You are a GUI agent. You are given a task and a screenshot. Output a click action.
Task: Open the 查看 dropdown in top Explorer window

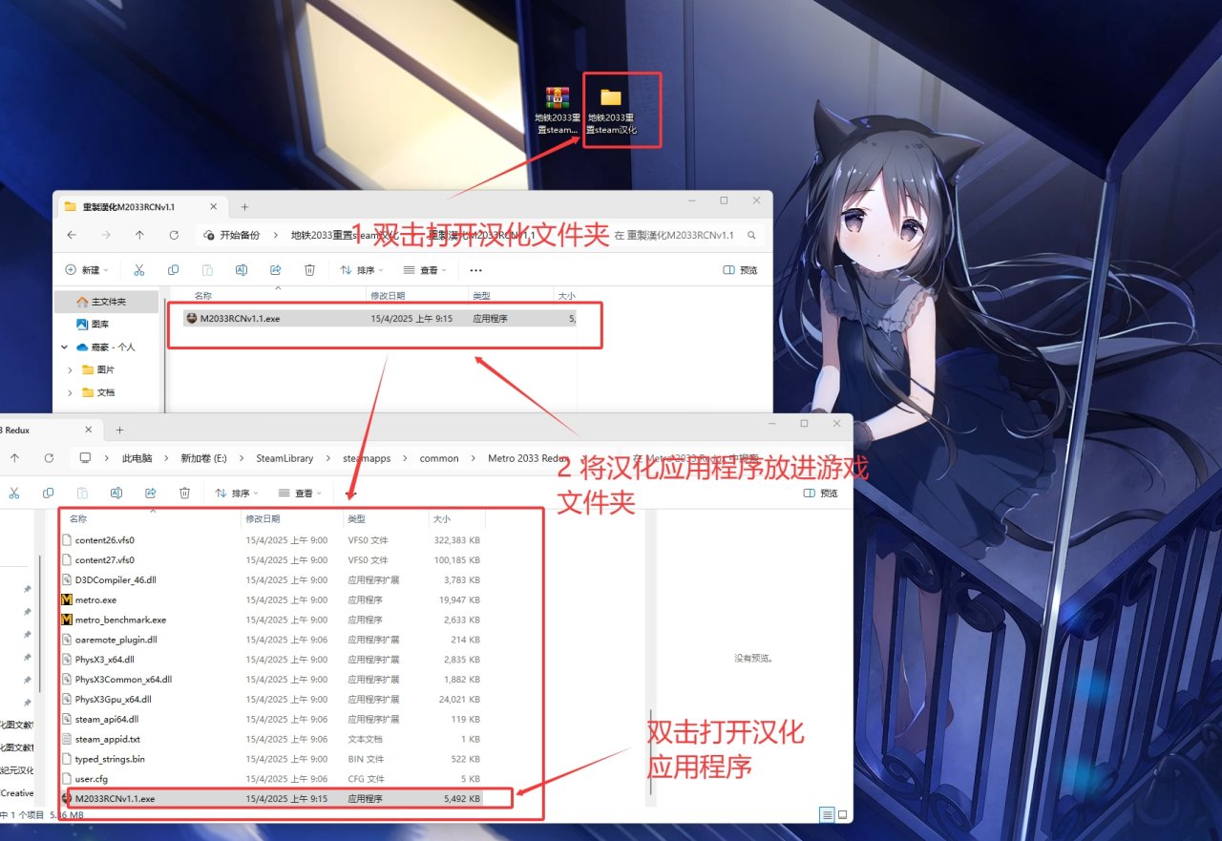point(425,270)
